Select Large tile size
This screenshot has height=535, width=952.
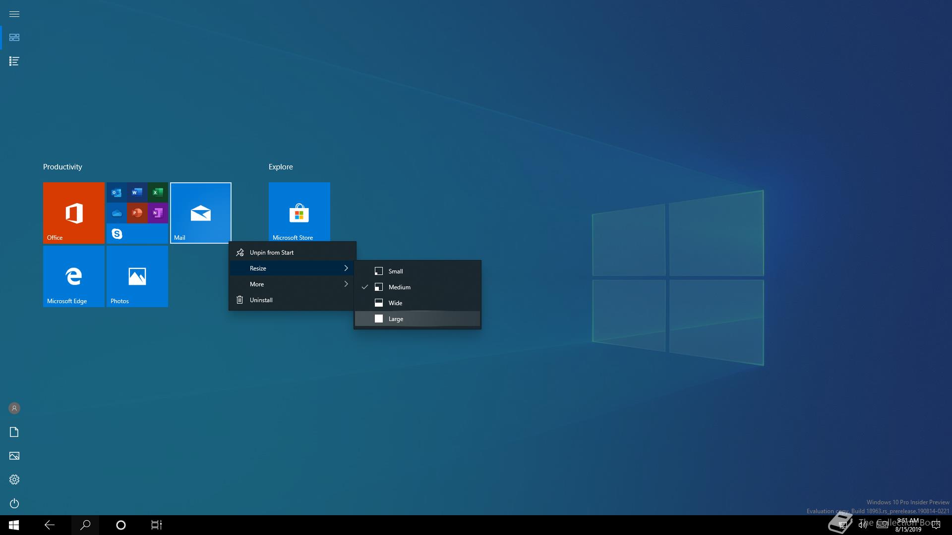tap(417, 319)
